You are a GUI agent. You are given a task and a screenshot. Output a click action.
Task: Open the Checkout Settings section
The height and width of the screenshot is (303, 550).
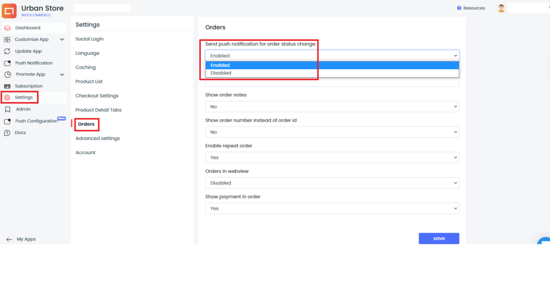[x=97, y=95]
